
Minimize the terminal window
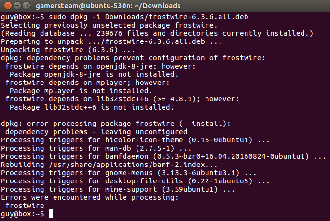point(17,5)
